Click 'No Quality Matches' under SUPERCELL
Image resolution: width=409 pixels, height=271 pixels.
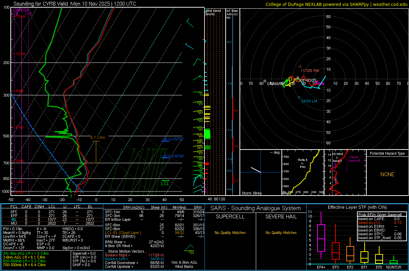click(230, 233)
